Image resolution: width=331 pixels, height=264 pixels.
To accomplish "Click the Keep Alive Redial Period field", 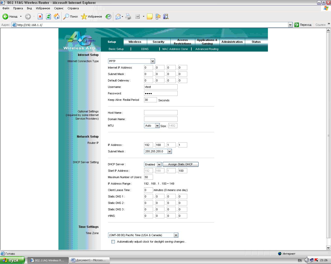I will pos(151,100).
